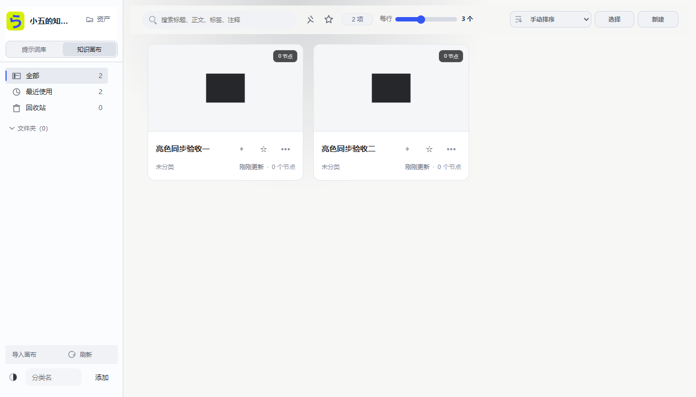Click the 刷新 refresh icon
This screenshot has height=397, width=696.
(x=72, y=355)
